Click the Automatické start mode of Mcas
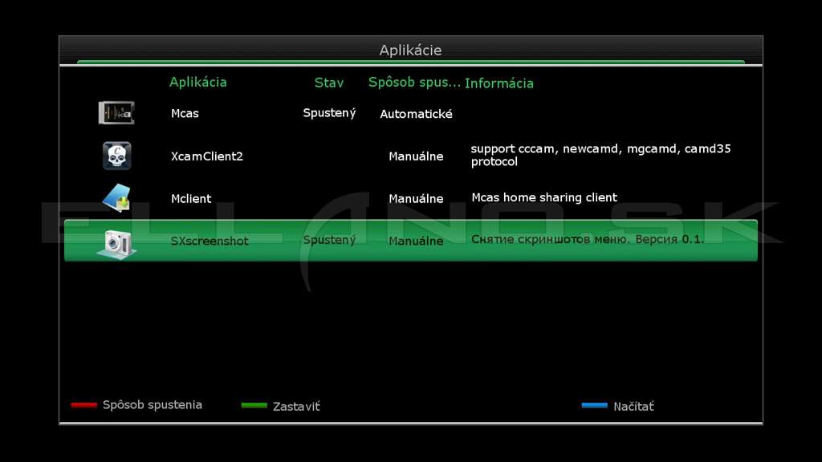Screen dimensions: 822x462 click(x=417, y=114)
